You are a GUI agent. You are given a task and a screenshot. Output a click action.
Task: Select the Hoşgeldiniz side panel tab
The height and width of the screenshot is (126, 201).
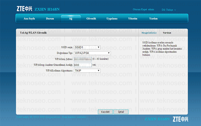pyautogui.click(x=149, y=33)
